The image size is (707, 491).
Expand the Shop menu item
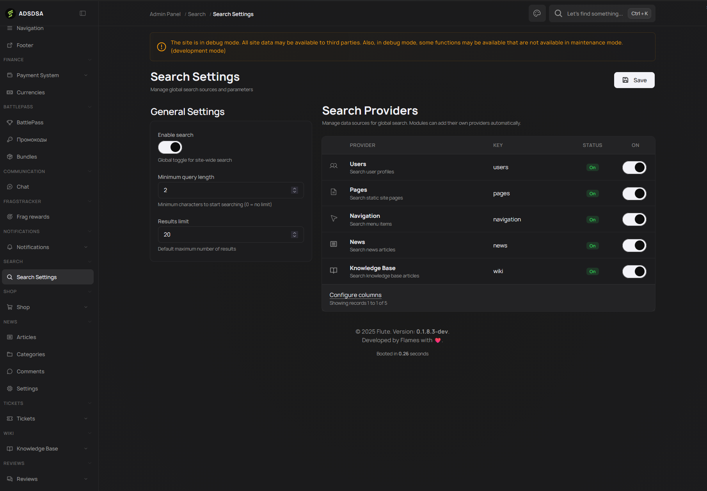(x=47, y=307)
